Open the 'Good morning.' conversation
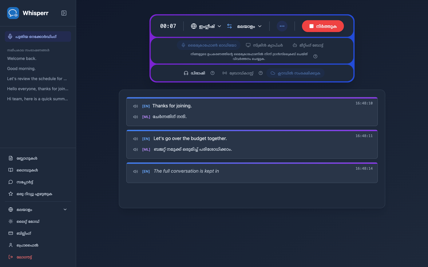Screen dimensions: 428x267 (x=21, y=69)
